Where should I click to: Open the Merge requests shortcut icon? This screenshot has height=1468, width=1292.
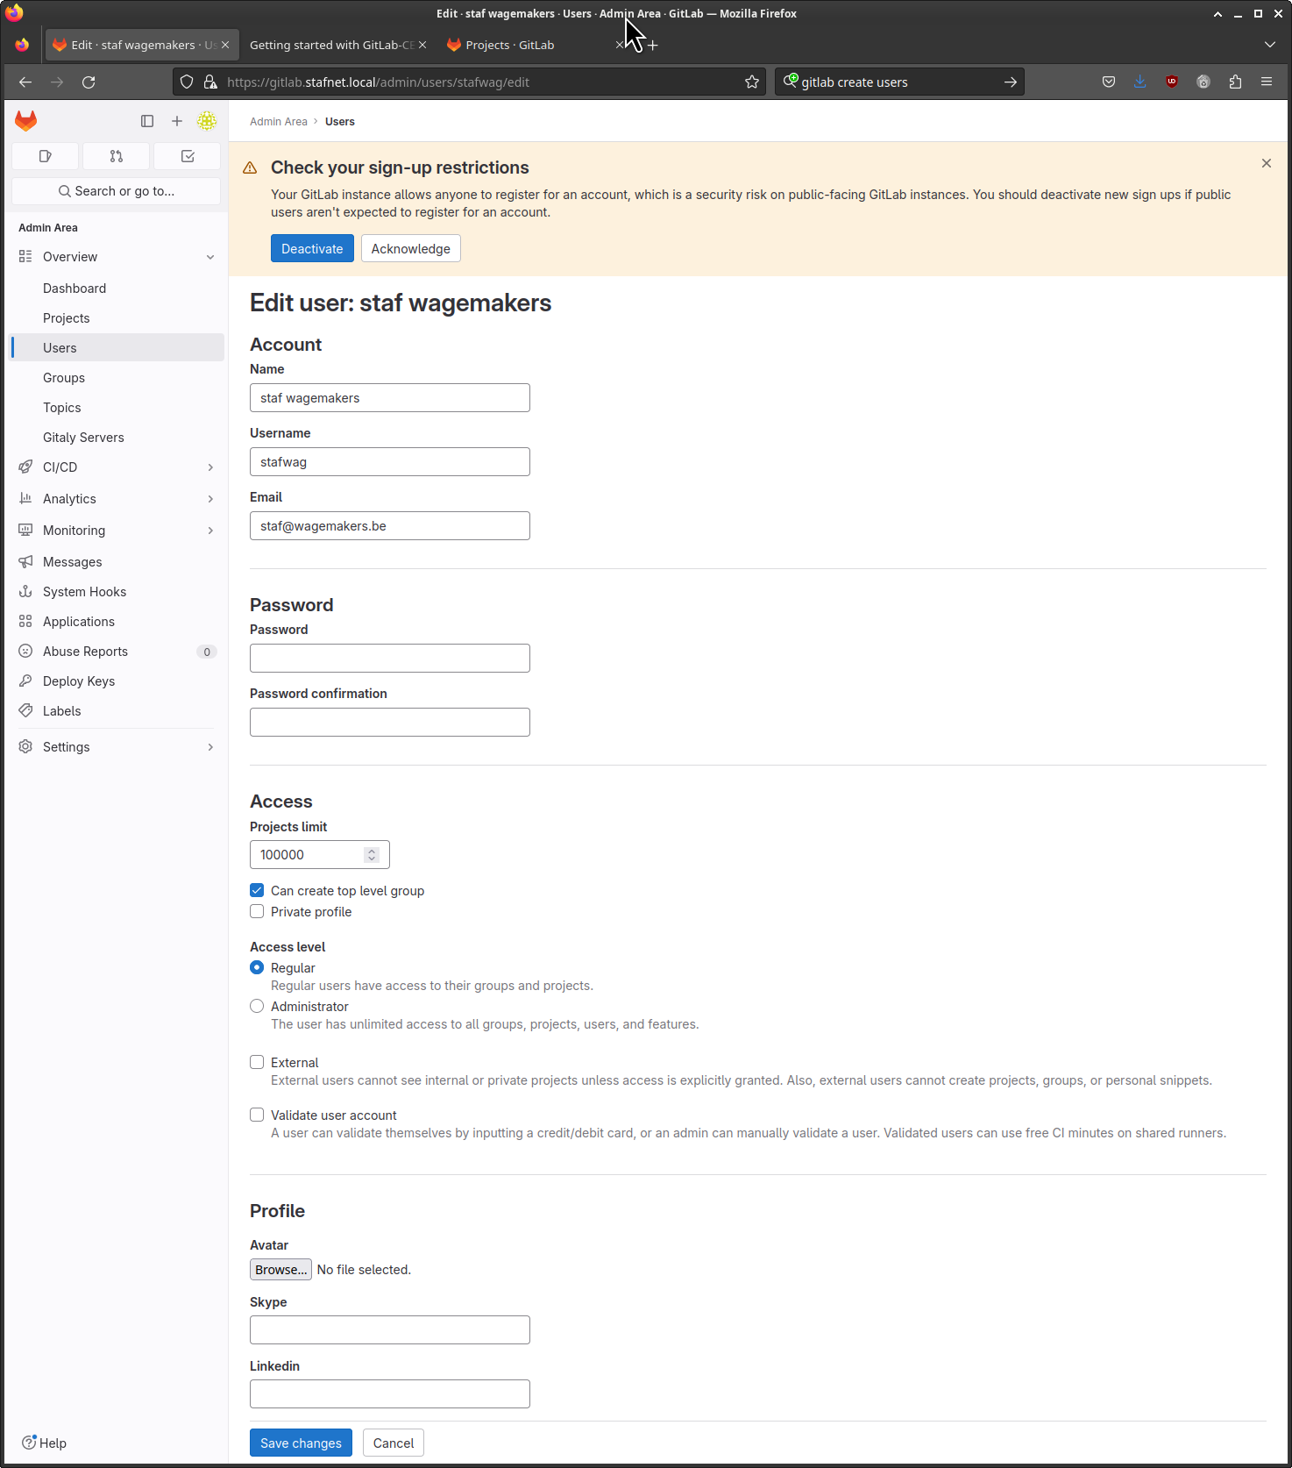pyautogui.click(x=117, y=156)
